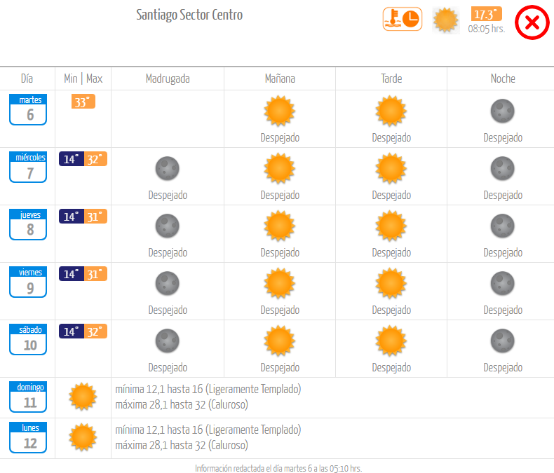The image size is (554, 473).
Task: Click the martes 6 date badge
Action: click(x=28, y=109)
